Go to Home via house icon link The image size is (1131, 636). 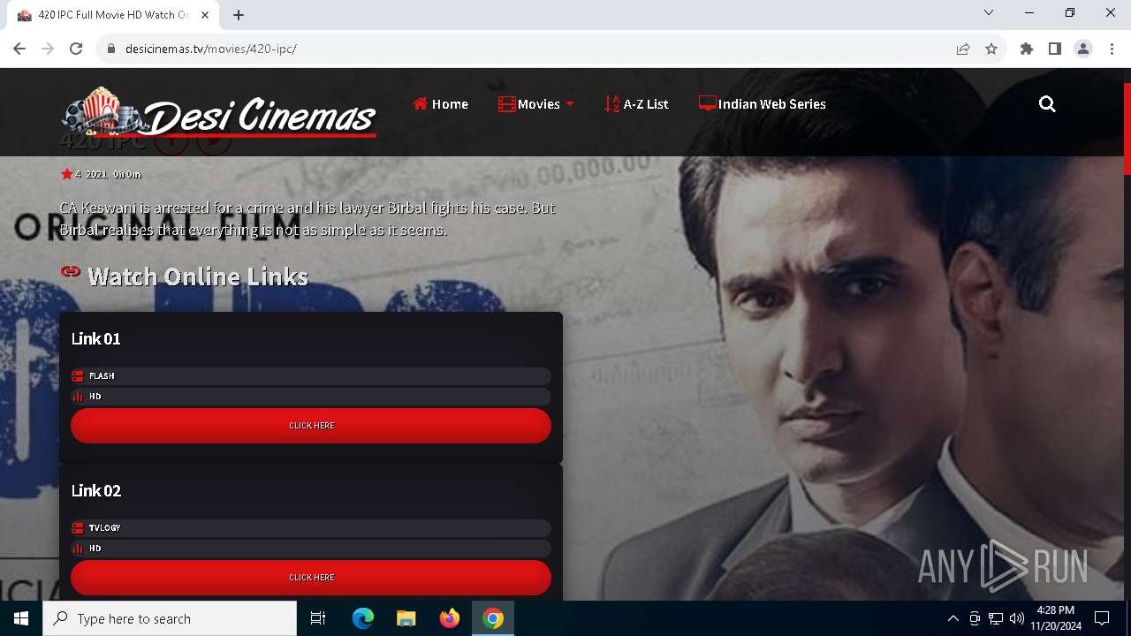coord(440,104)
